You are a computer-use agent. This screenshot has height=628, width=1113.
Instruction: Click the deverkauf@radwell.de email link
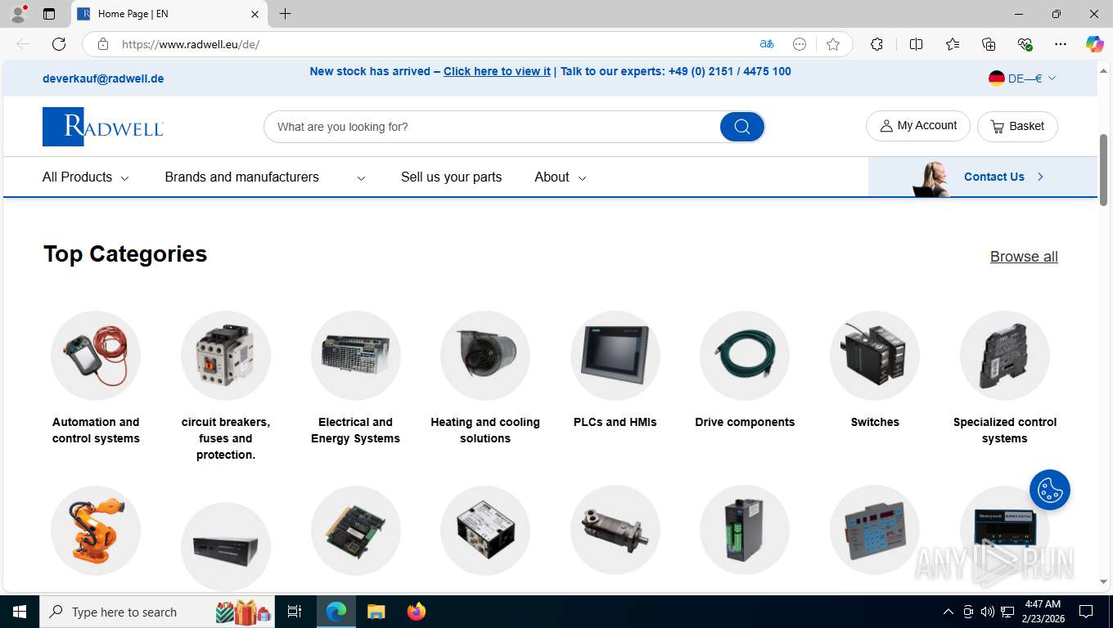click(x=103, y=78)
